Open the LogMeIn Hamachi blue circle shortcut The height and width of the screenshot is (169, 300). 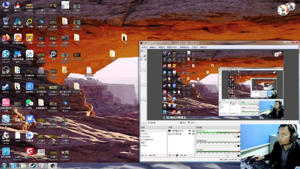coord(6,56)
